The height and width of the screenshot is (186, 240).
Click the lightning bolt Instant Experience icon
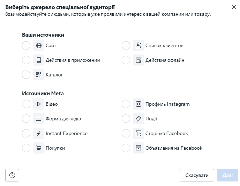[39, 133]
